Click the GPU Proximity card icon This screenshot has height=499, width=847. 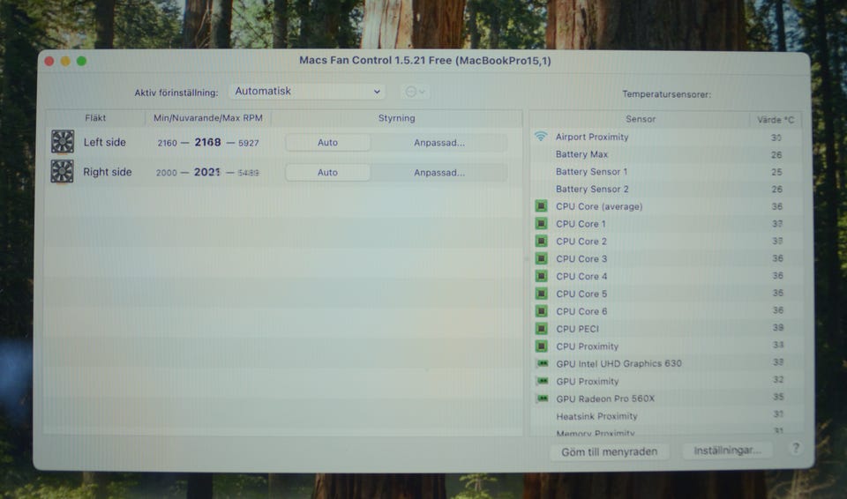coord(542,381)
